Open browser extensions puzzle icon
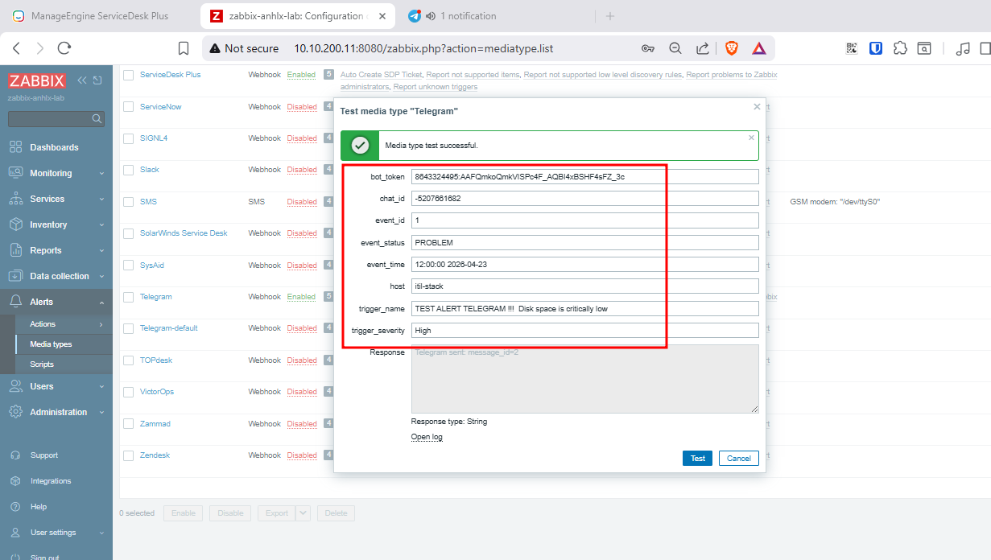The image size is (991, 560). click(901, 48)
